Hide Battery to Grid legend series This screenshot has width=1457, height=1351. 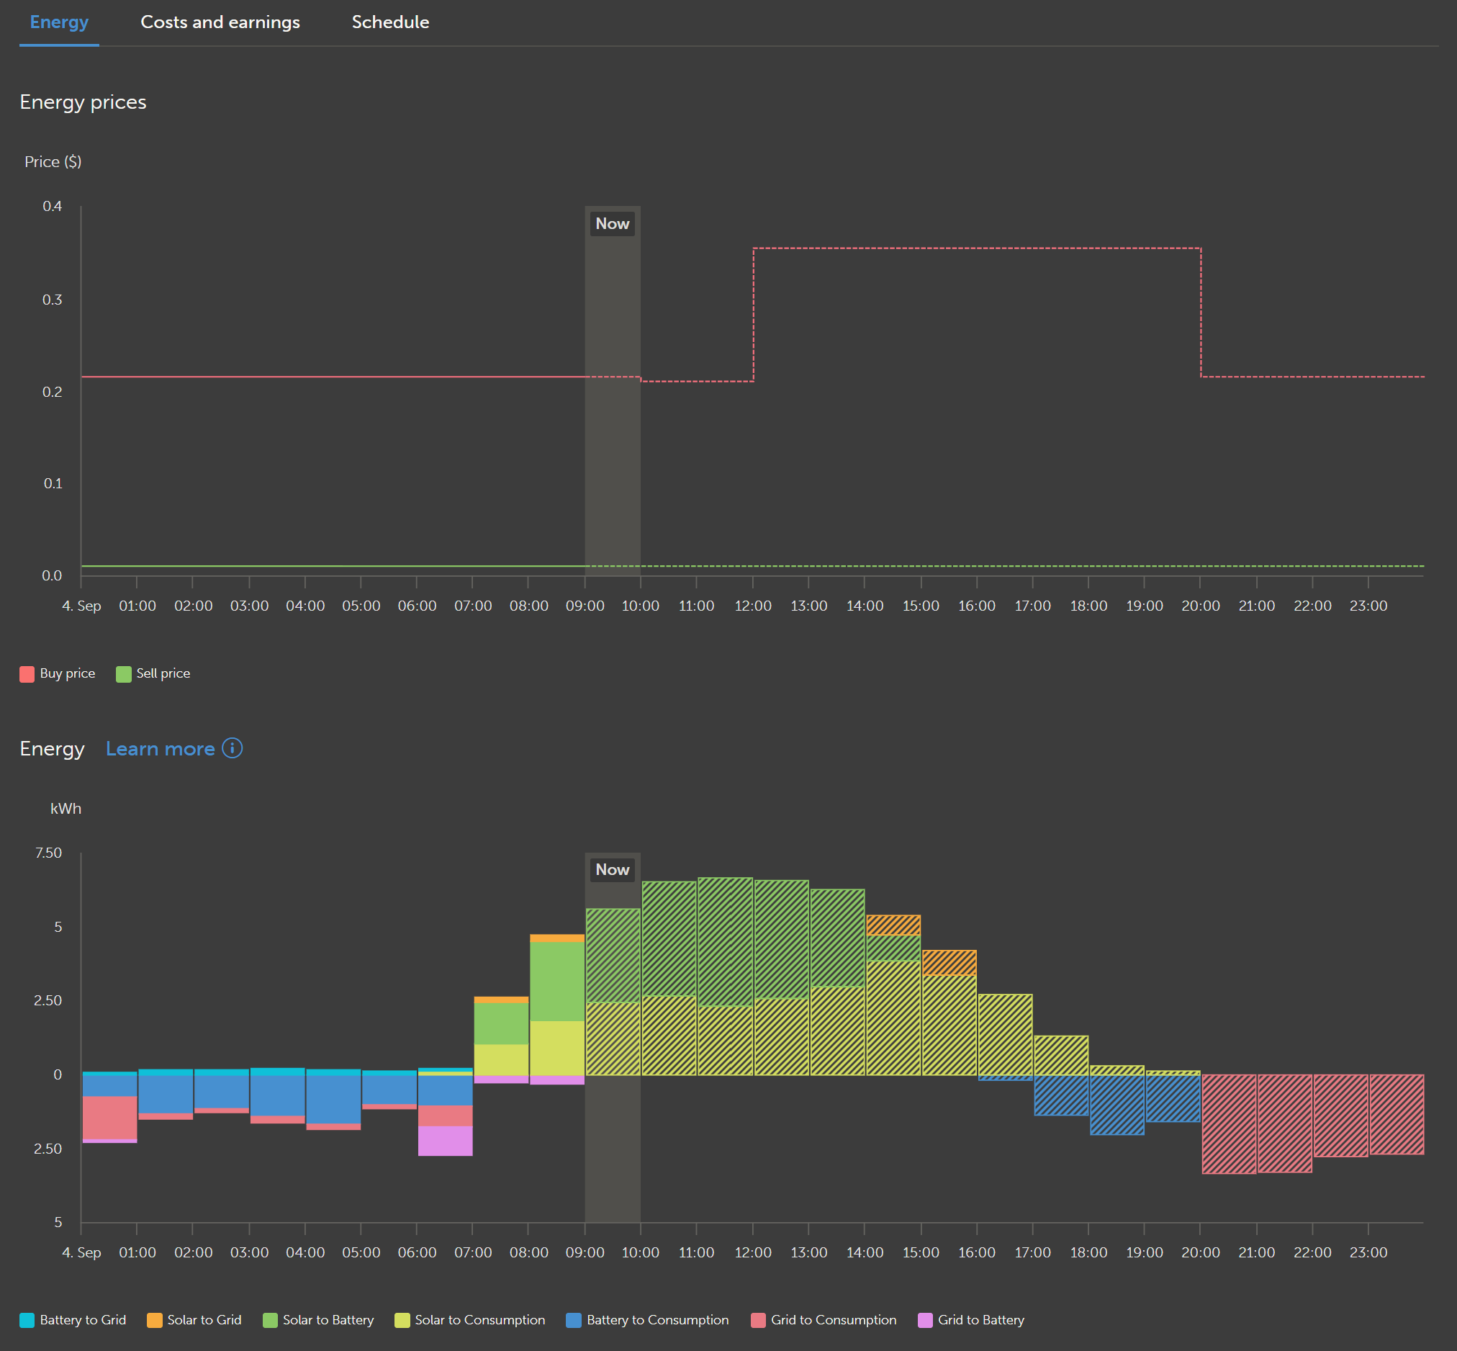[x=82, y=1319]
